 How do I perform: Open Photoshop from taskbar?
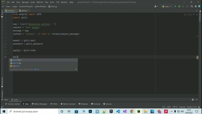pos(90,111)
